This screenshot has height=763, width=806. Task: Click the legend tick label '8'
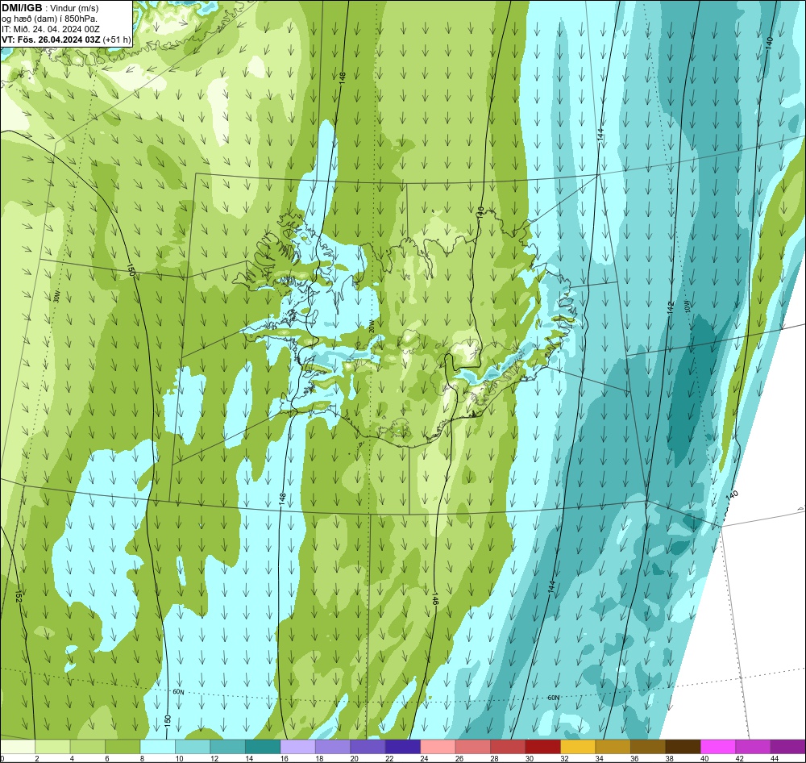[x=142, y=758]
